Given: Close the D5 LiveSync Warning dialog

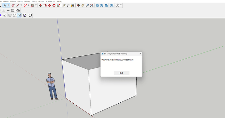Looking at the screenshot, I should 140,54.
